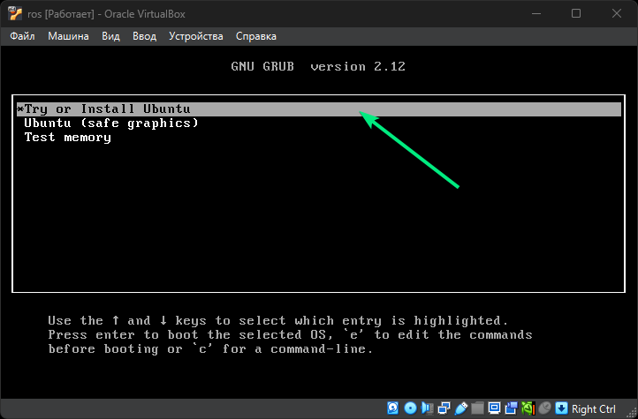Maximize the VirtualBox window
Image resolution: width=638 pixels, height=419 pixels.
coord(576,14)
